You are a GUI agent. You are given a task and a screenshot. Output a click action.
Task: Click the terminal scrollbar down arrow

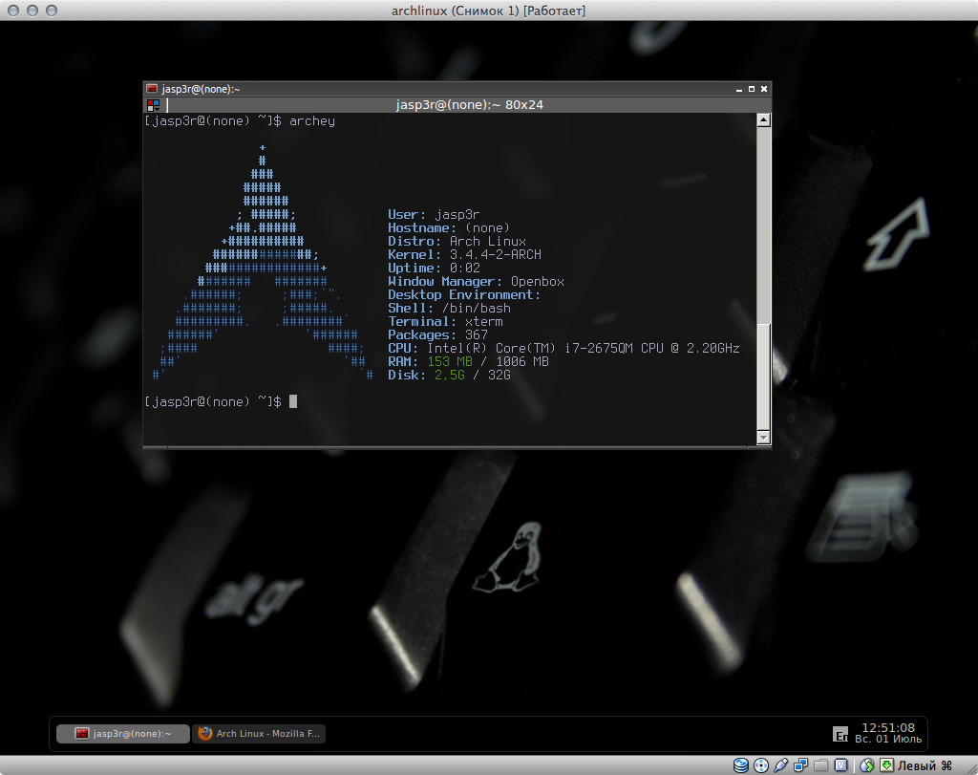pyautogui.click(x=763, y=437)
